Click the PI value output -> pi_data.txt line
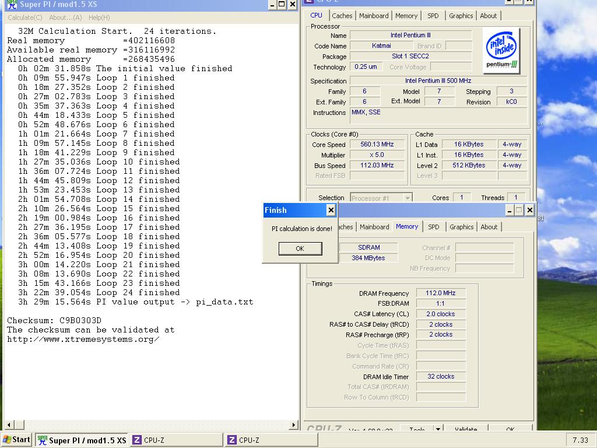This screenshot has width=597, height=448. [x=135, y=302]
